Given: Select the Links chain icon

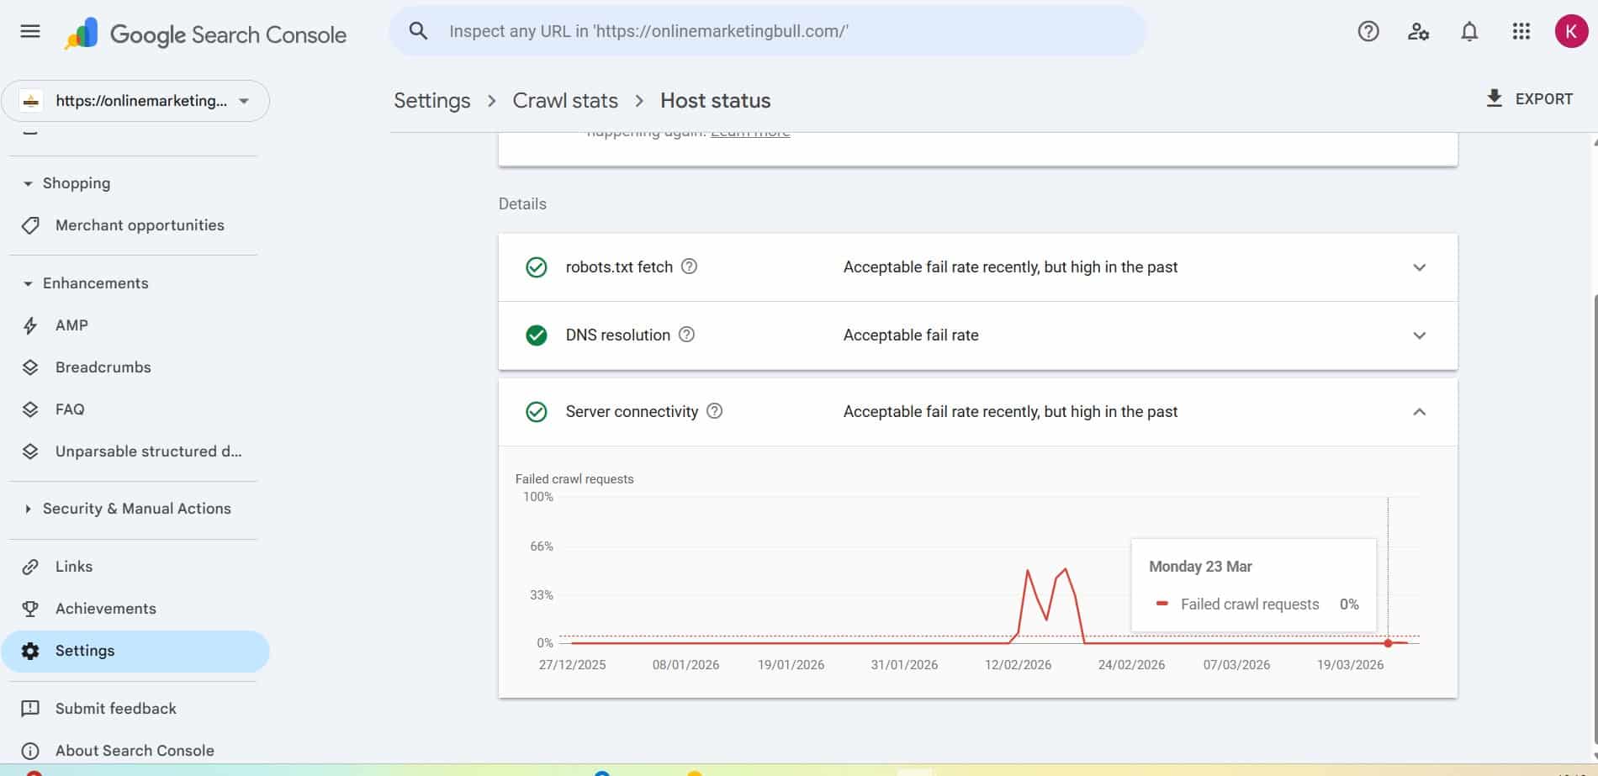Looking at the screenshot, I should [x=30, y=566].
